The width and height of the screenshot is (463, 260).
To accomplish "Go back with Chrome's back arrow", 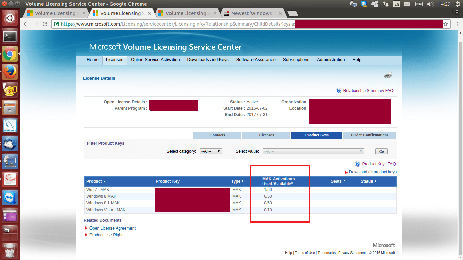I will [x=26, y=24].
